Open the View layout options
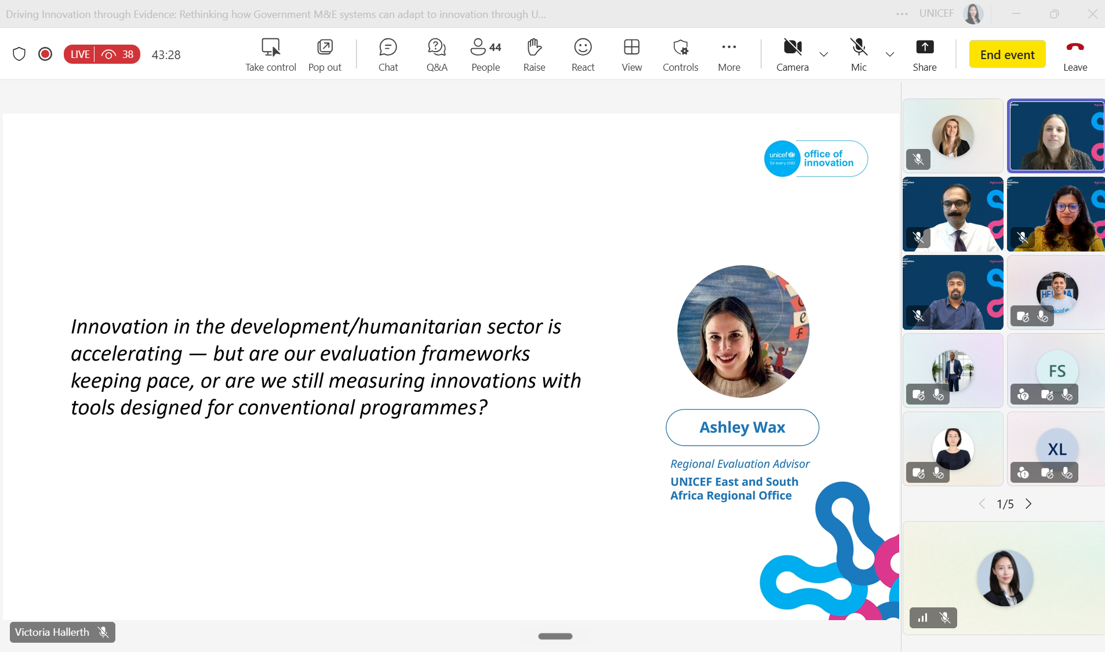 coord(631,54)
